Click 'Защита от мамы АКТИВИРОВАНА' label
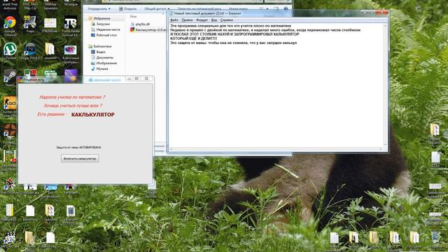Image resolution: width=448 pixels, height=252 pixels. tap(78, 148)
